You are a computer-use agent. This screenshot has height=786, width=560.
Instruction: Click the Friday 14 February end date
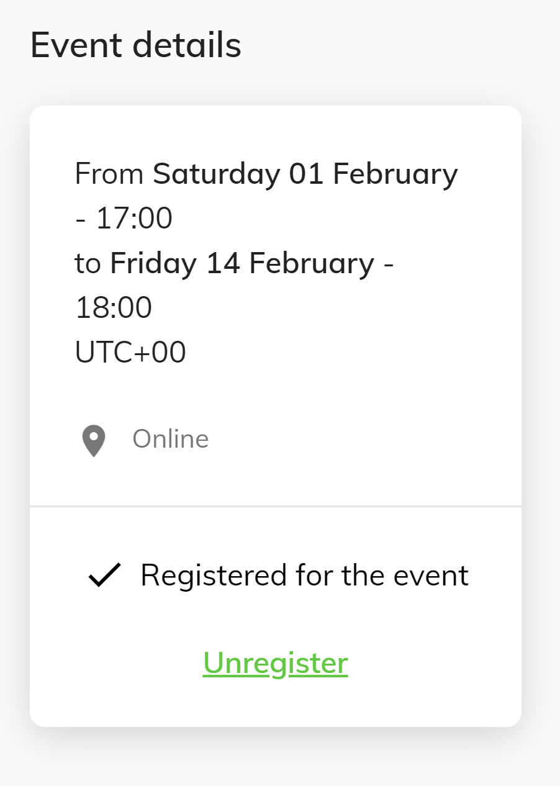click(x=242, y=263)
